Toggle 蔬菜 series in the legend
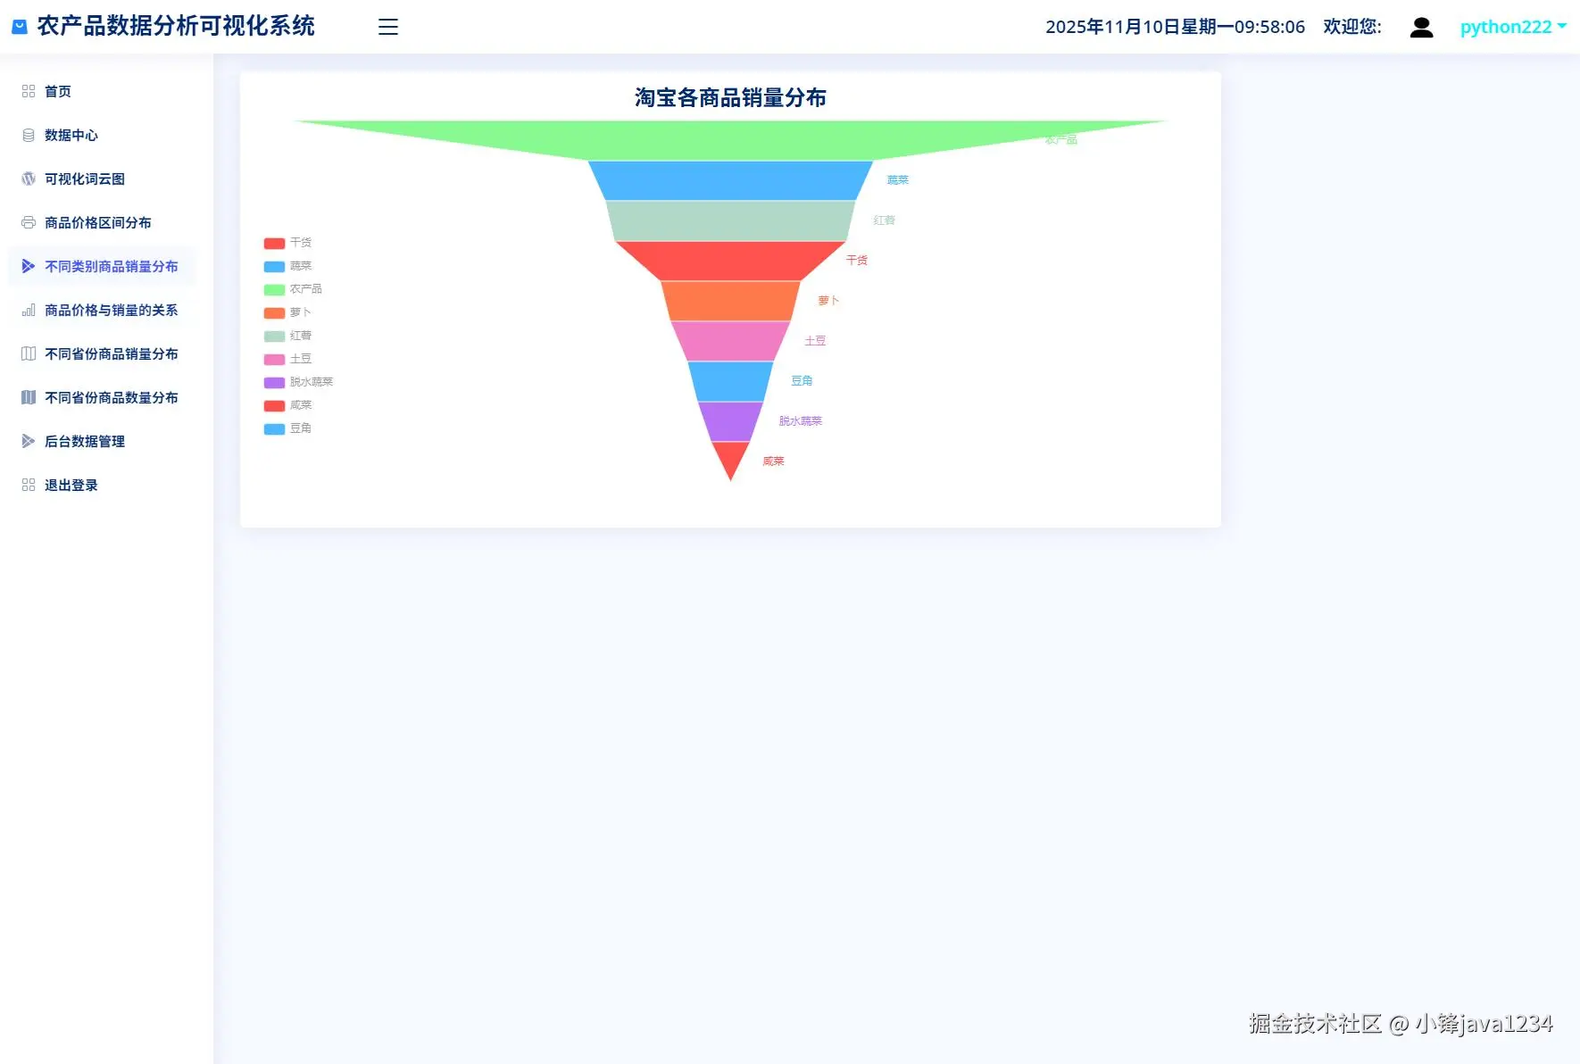This screenshot has width=1580, height=1064. tap(287, 266)
